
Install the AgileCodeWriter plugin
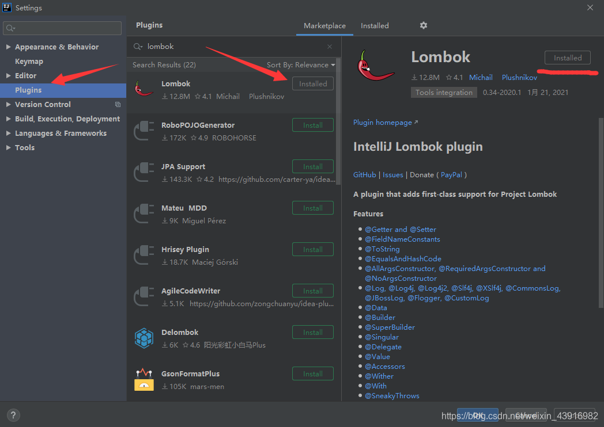(313, 291)
